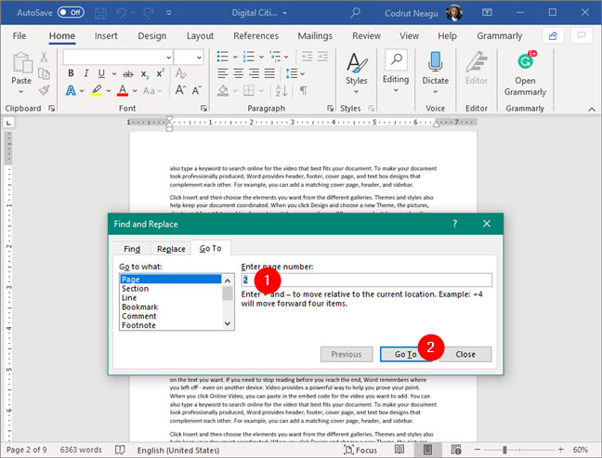Click the Focus mode button
The width and height of the screenshot is (602, 458).
coord(360,450)
